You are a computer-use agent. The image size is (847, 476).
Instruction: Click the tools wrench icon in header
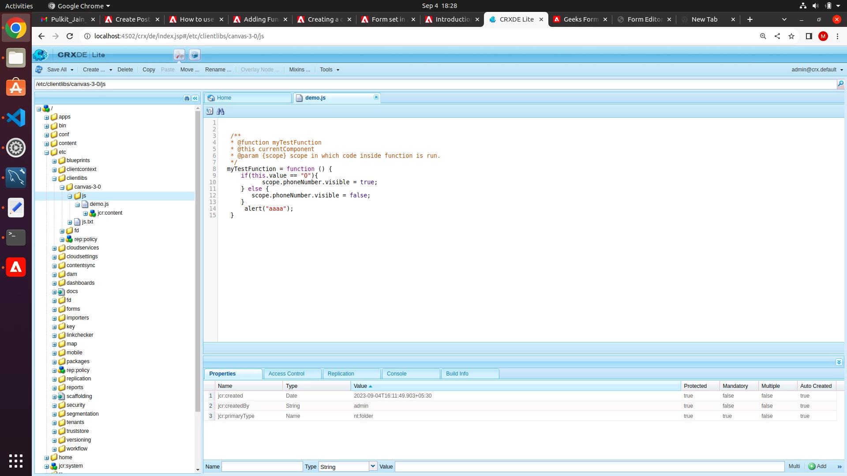click(x=179, y=55)
